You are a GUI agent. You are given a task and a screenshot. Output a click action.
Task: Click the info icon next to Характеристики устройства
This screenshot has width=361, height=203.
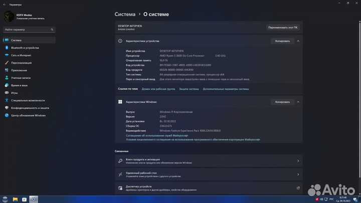click(120, 41)
